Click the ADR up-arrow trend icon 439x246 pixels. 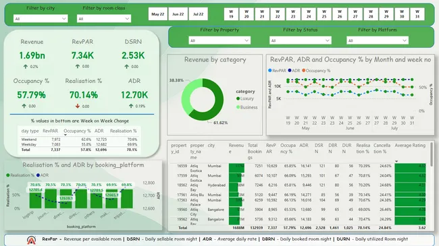coord(131,106)
